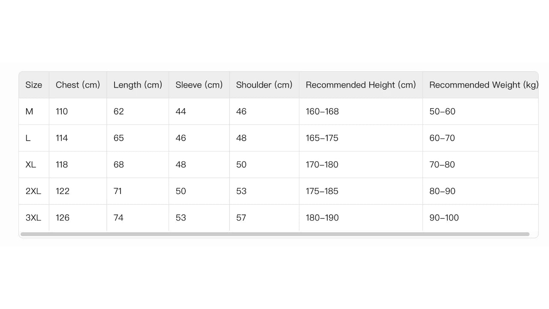The image size is (549, 309).
Task: Select the M size cell
Action: [x=29, y=112]
